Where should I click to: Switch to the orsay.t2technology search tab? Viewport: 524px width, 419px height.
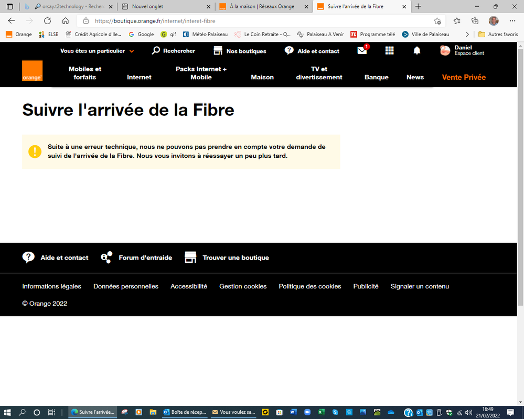click(x=70, y=6)
